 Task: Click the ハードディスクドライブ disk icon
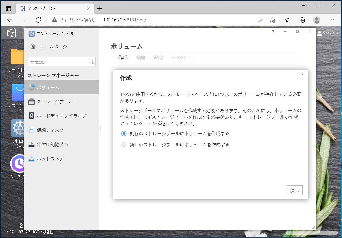tap(32, 116)
